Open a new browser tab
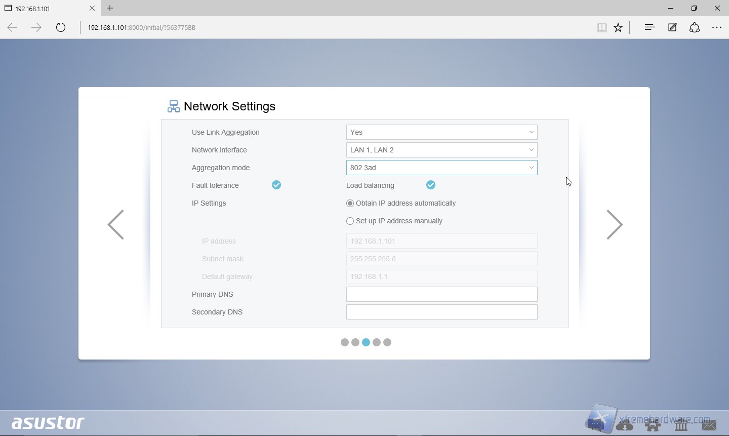The image size is (729, 436). pyautogui.click(x=110, y=8)
